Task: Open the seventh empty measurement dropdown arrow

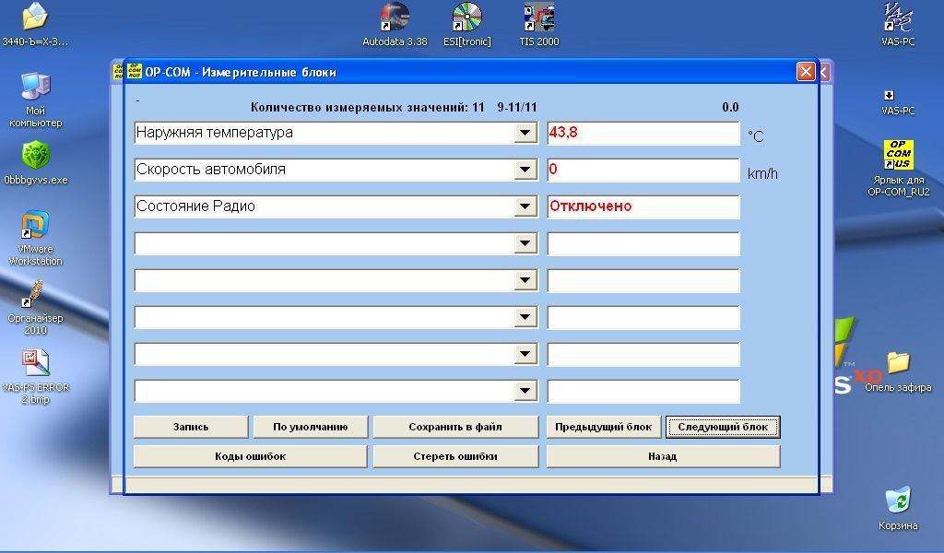Action: 525,354
